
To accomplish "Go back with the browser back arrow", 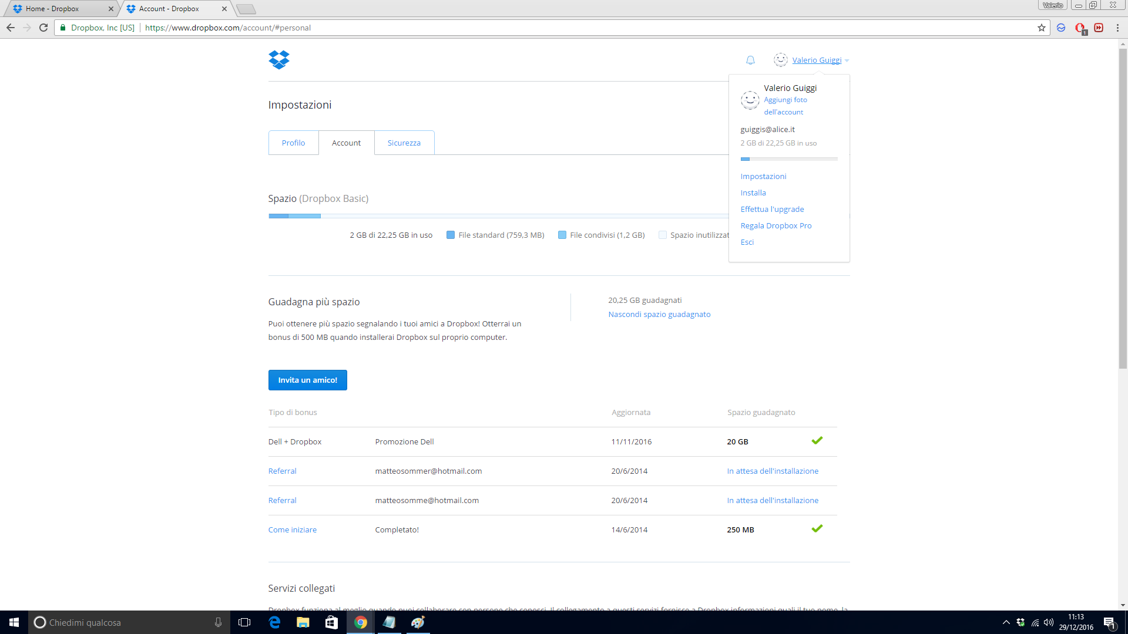I will [11, 28].
